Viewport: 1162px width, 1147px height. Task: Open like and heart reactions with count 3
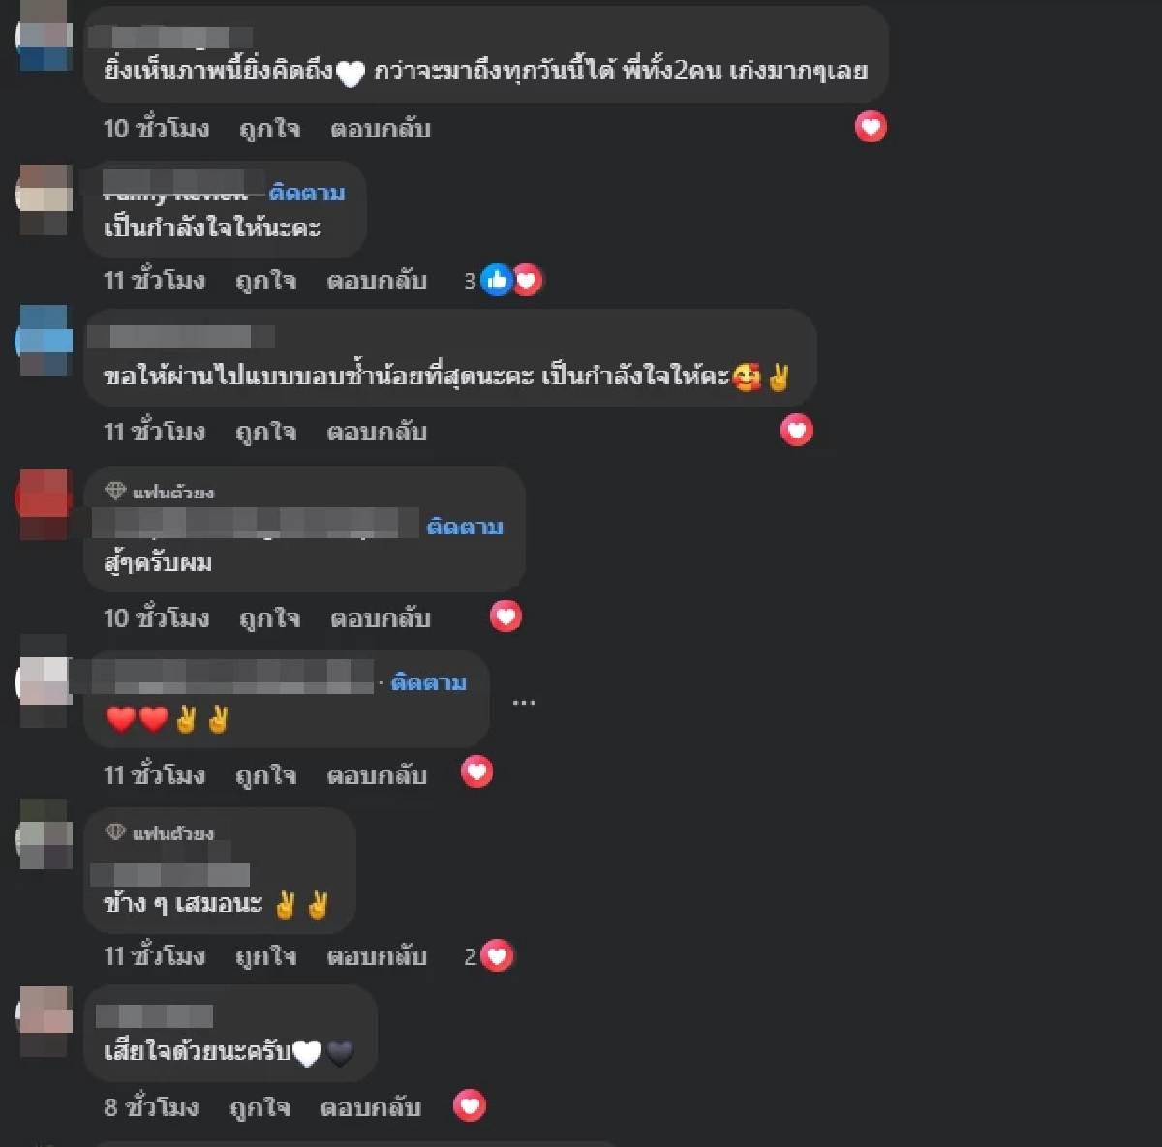click(503, 281)
